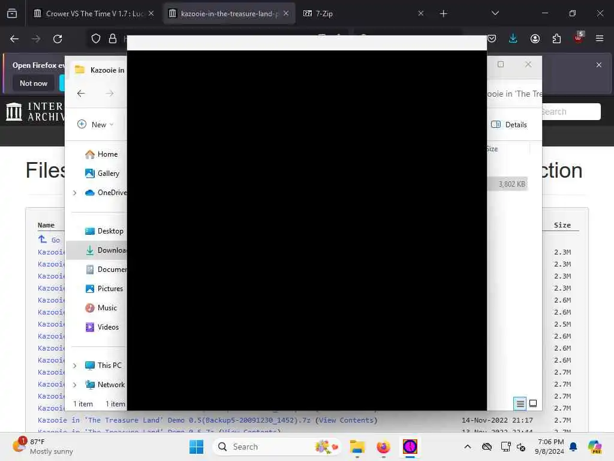The height and width of the screenshot is (461, 614).
Task: Show hidden system tray icons
Action: coord(468,447)
